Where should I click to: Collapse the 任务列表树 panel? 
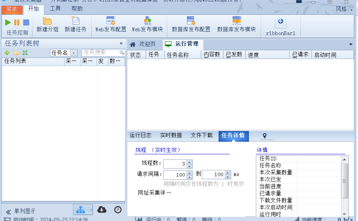click(x=121, y=43)
